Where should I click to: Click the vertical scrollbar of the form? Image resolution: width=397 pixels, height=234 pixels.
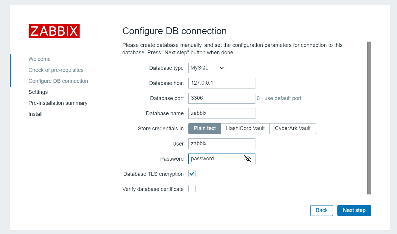(x=369, y=118)
